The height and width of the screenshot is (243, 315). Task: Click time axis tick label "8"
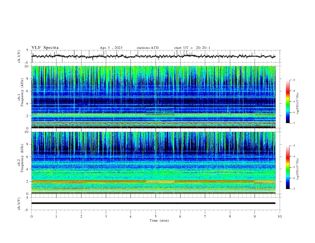point(230,216)
